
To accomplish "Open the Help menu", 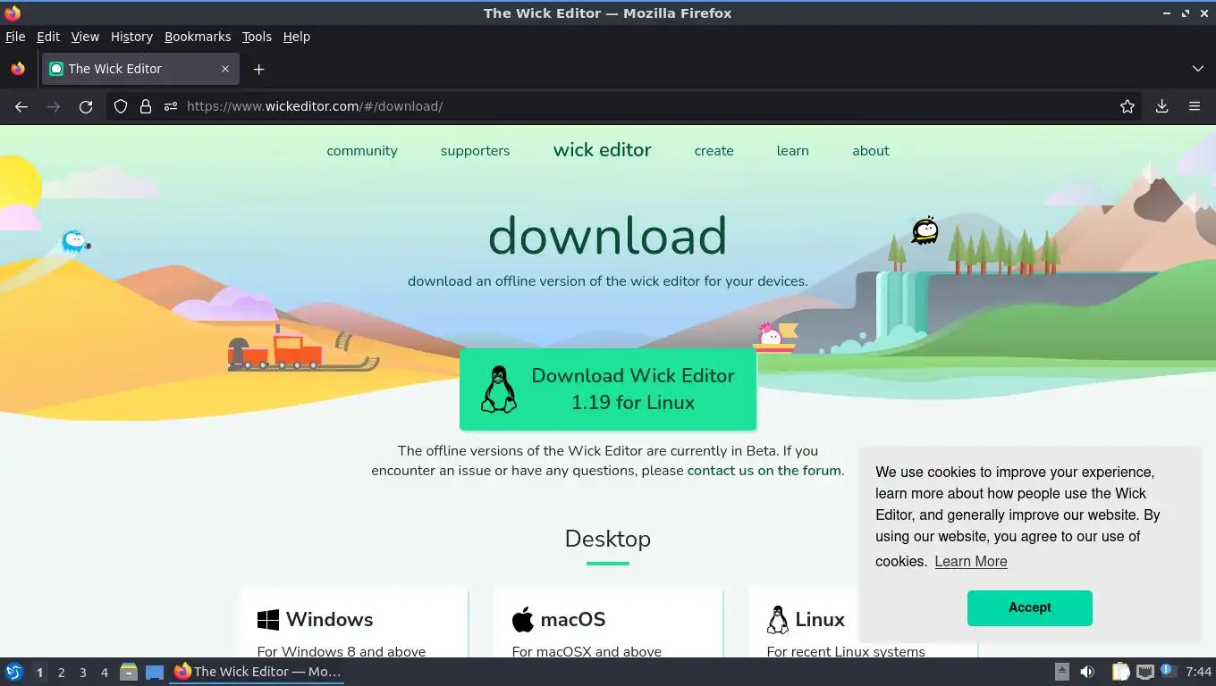I will click(x=296, y=37).
